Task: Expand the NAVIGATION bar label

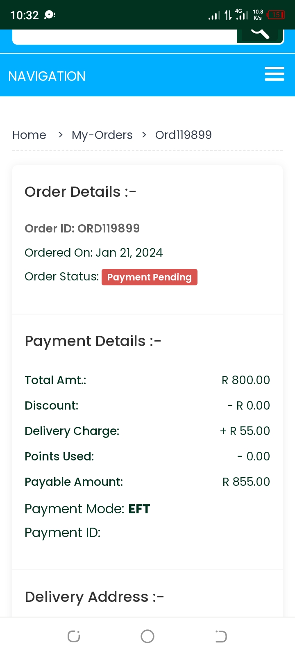Action: [x=47, y=76]
